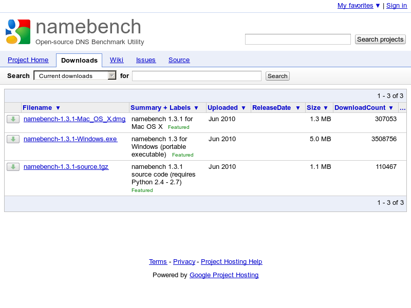411x308 pixels.
Task: Open the Current downloads search scope dropdown
Action: coord(75,75)
